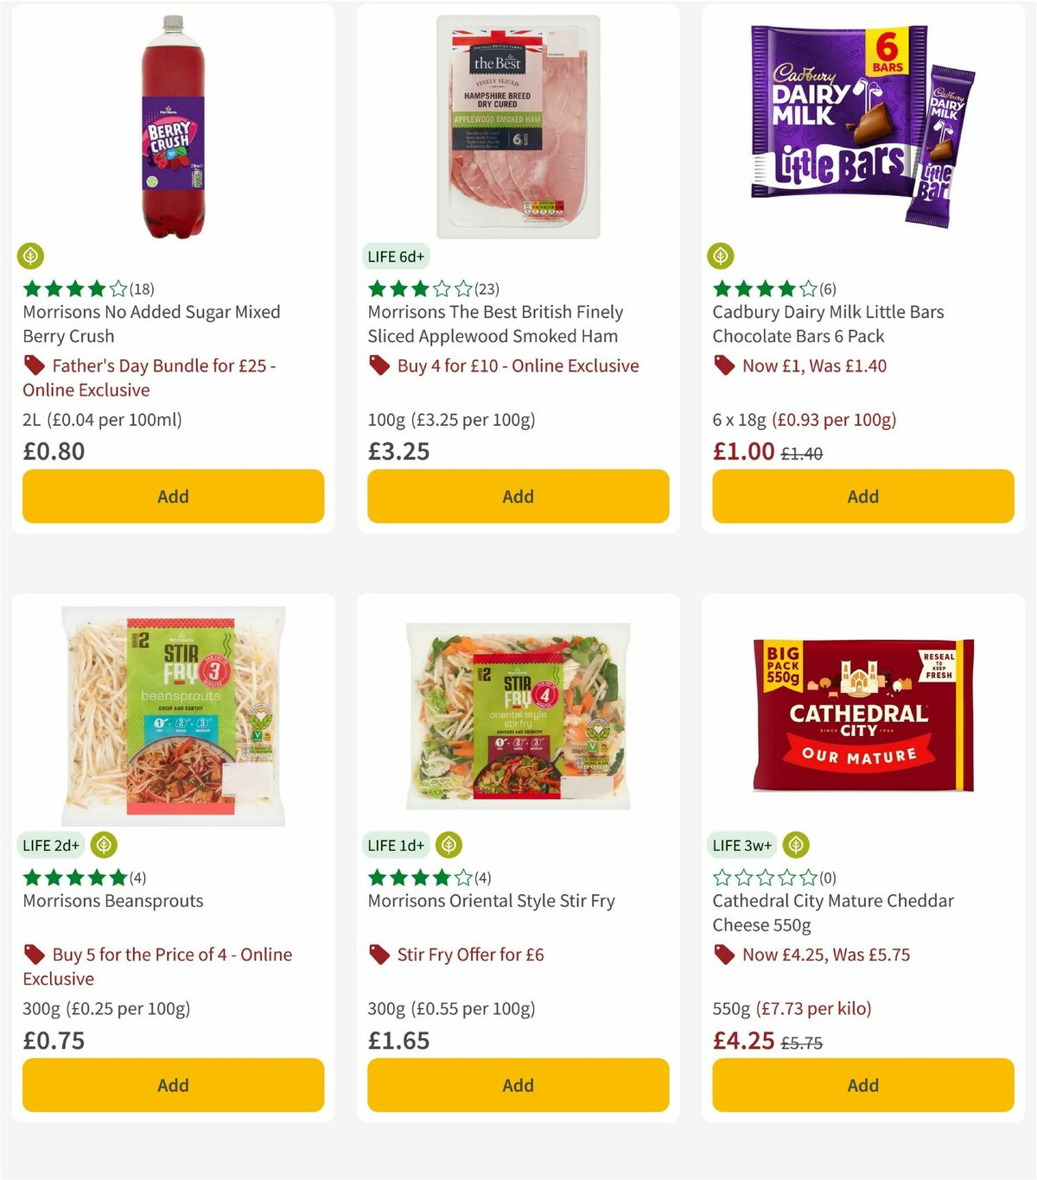Open the Morrisons Beansprouts product title
The width and height of the screenshot is (1037, 1180).
point(111,900)
